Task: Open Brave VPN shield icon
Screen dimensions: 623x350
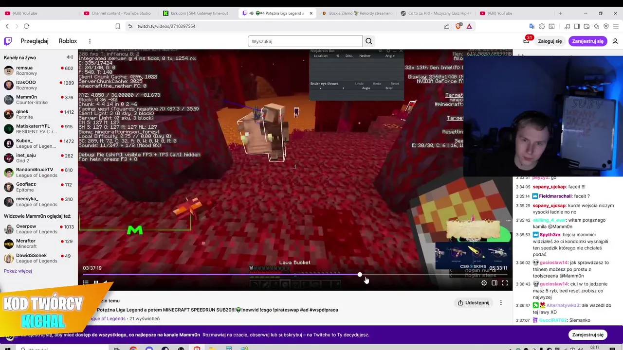Action: click(x=606, y=26)
